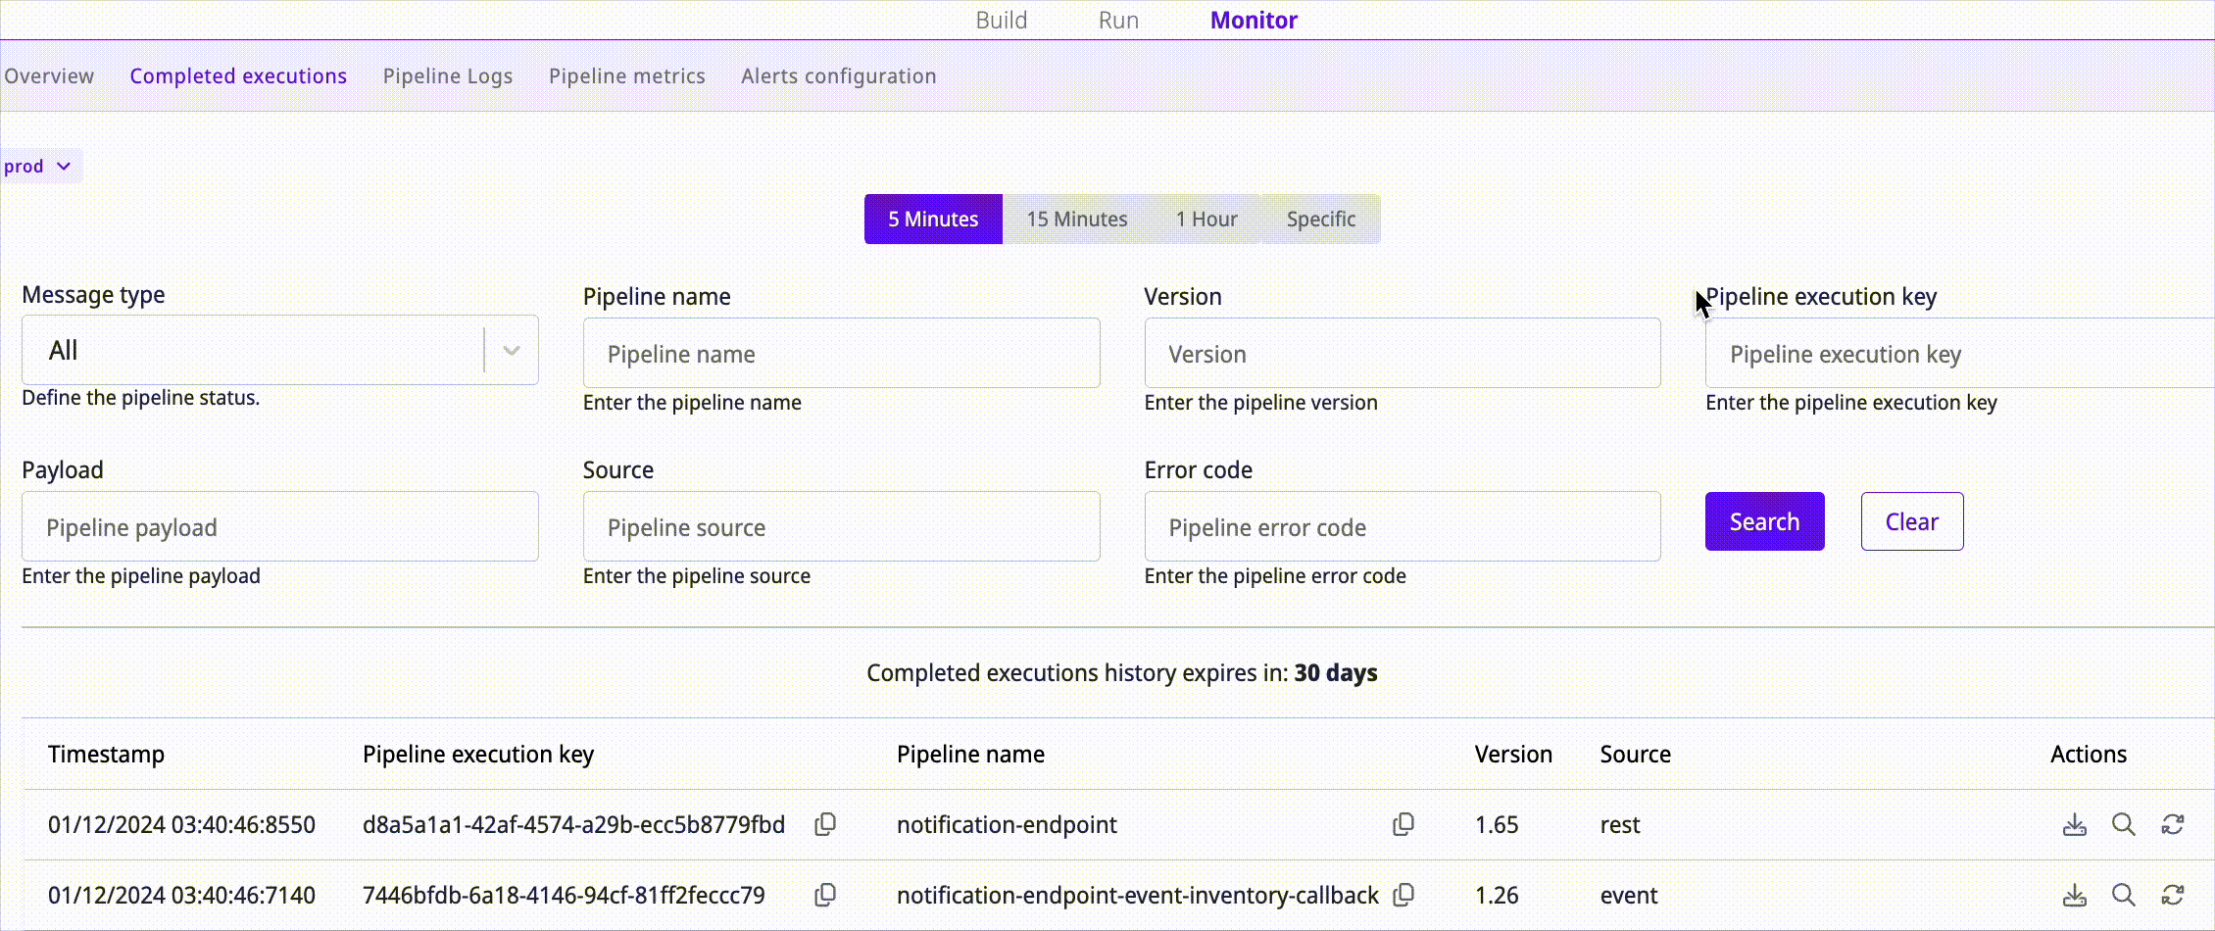Inspect details of the notification-endpoint execution
2215x931 pixels.
(x=2123, y=824)
